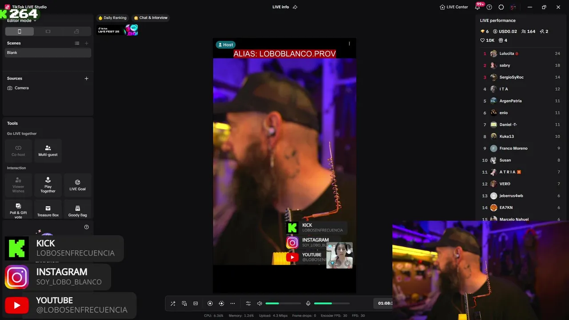
Task: Open the LIVE Center
Action: [454, 7]
